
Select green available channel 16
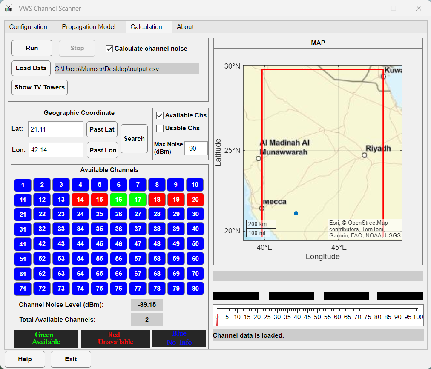tap(118, 200)
